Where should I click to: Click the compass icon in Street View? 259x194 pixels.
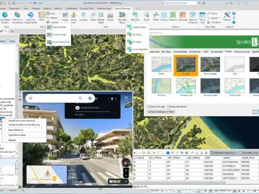click(x=126, y=163)
